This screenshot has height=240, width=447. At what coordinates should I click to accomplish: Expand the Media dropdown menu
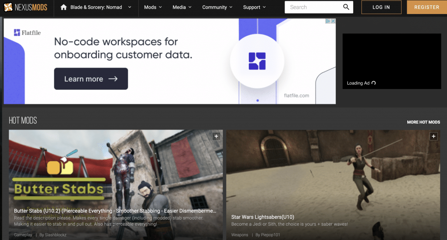[x=182, y=7]
